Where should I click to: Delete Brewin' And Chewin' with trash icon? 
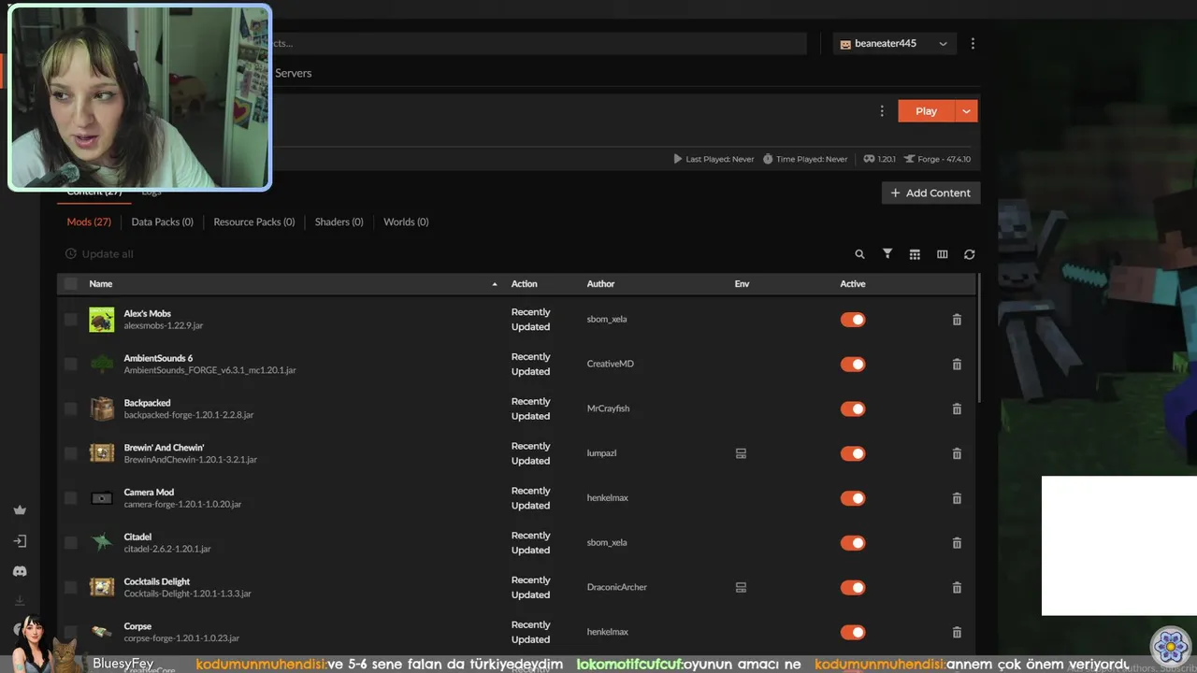(957, 453)
